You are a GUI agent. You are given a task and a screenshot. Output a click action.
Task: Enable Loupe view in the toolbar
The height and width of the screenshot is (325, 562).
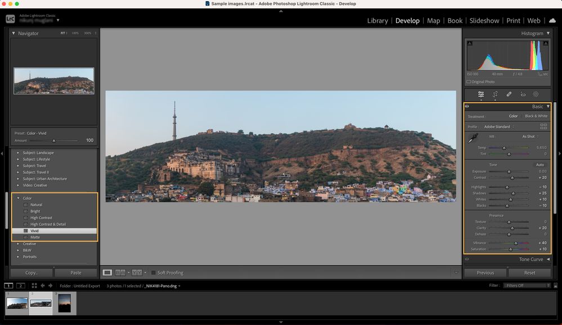(107, 272)
